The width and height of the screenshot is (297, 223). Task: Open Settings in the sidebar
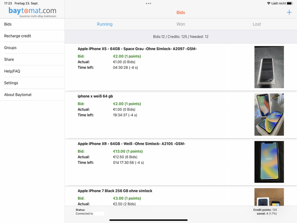pos(32,83)
